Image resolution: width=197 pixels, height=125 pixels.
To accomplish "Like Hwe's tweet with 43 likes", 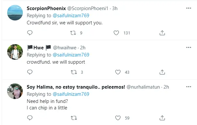I will point(118,72).
